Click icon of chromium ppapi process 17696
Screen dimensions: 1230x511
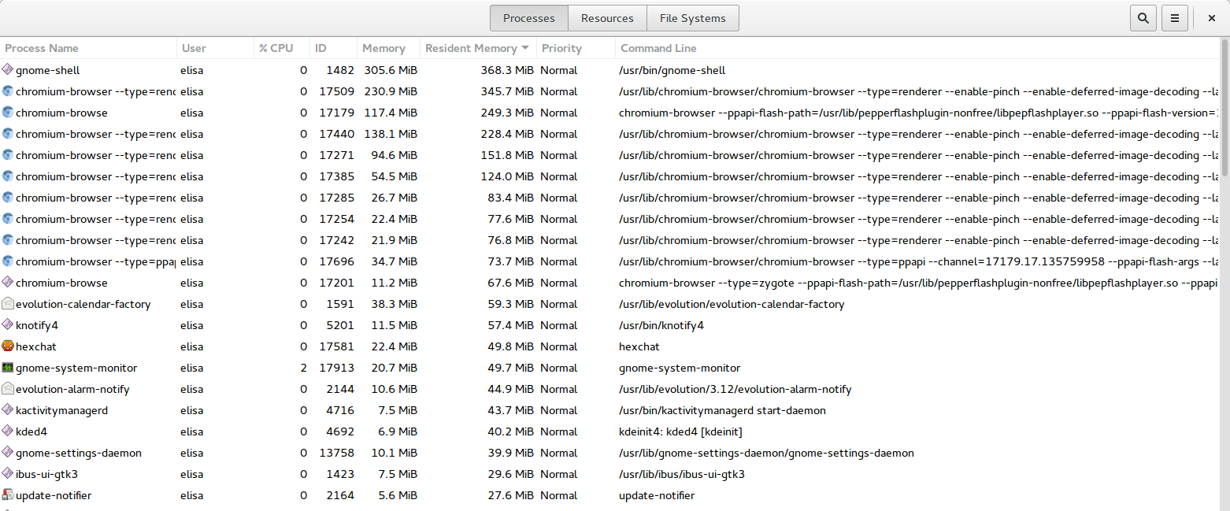tap(8, 261)
